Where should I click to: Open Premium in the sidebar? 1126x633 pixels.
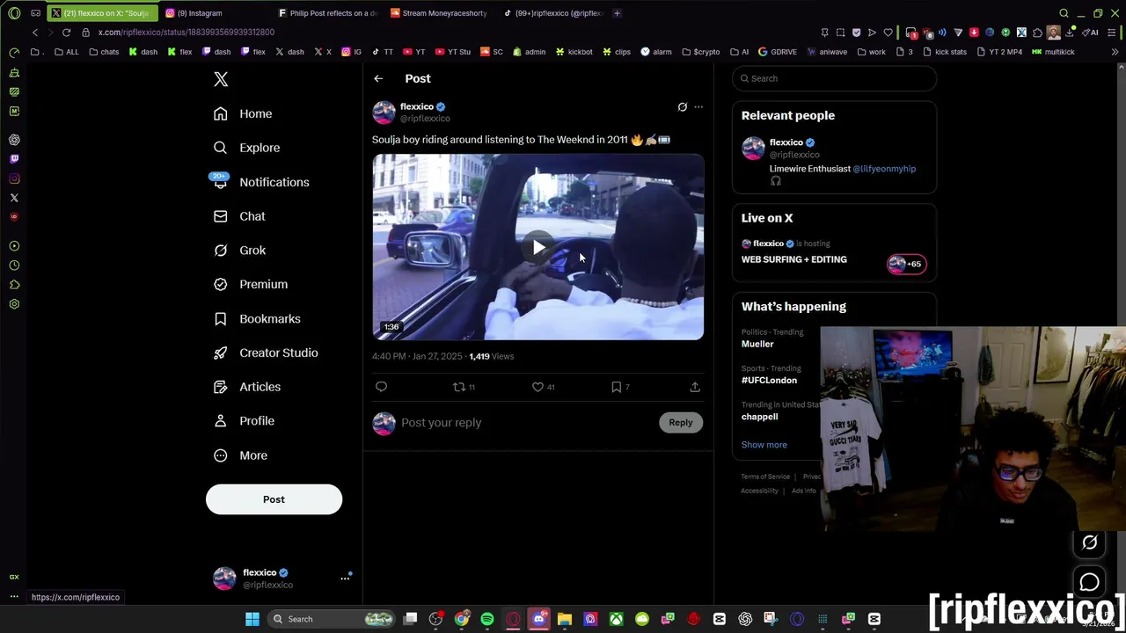(252, 284)
